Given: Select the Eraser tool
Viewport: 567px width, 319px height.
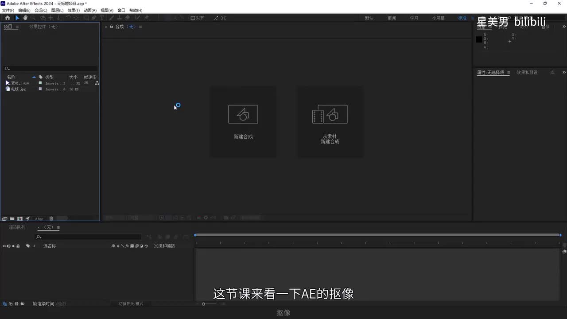Looking at the screenshot, I should (128, 18).
